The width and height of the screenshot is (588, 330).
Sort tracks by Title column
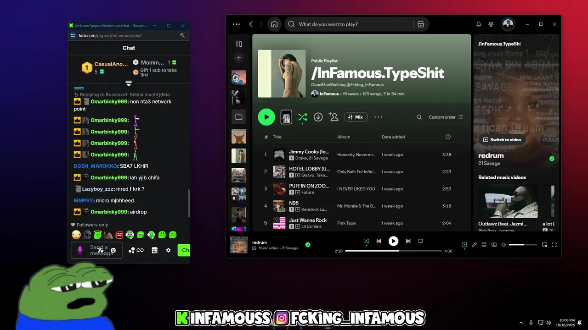click(x=277, y=137)
